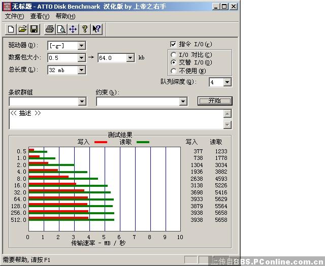Click the New document toolbar icon
325x266 pixels.
point(11,29)
